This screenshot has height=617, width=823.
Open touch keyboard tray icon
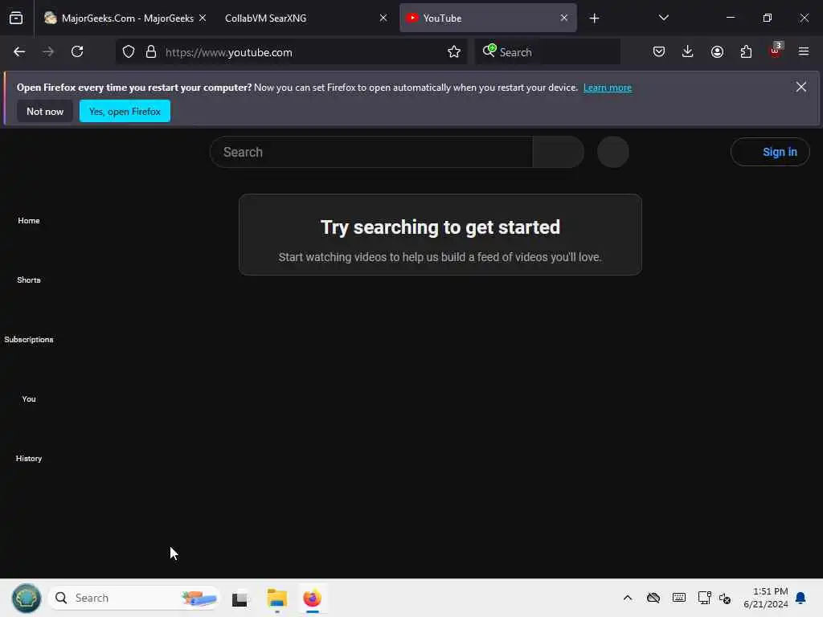[678, 598]
